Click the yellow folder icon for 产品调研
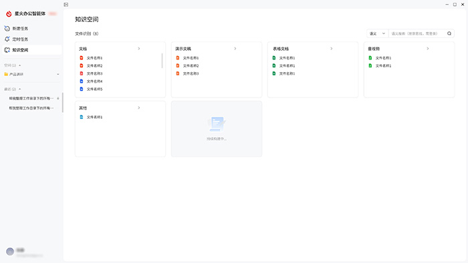The height and width of the screenshot is (263, 468). point(6,74)
